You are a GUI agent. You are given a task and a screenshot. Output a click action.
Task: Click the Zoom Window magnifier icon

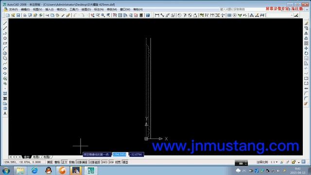coord(103,15)
